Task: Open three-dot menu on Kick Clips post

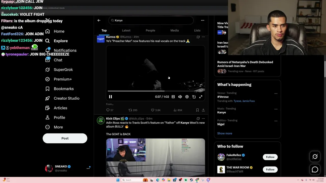Action: coord(203,118)
